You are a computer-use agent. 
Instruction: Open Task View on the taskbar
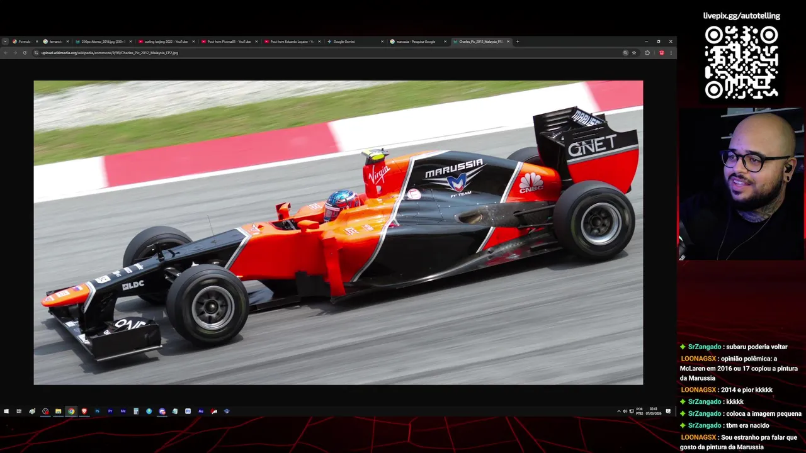pyautogui.click(x=19, y=411)
